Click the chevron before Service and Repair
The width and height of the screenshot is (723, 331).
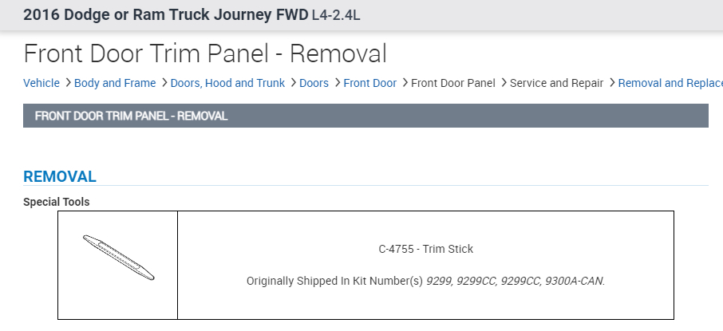click(503, 83)
